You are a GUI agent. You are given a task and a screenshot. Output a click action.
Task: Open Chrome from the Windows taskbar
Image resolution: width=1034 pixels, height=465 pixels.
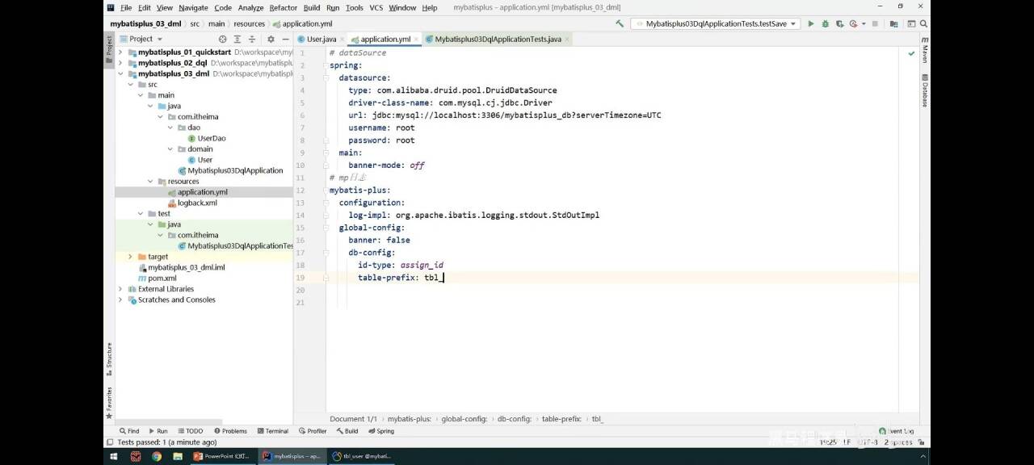[x=157, y=456]
